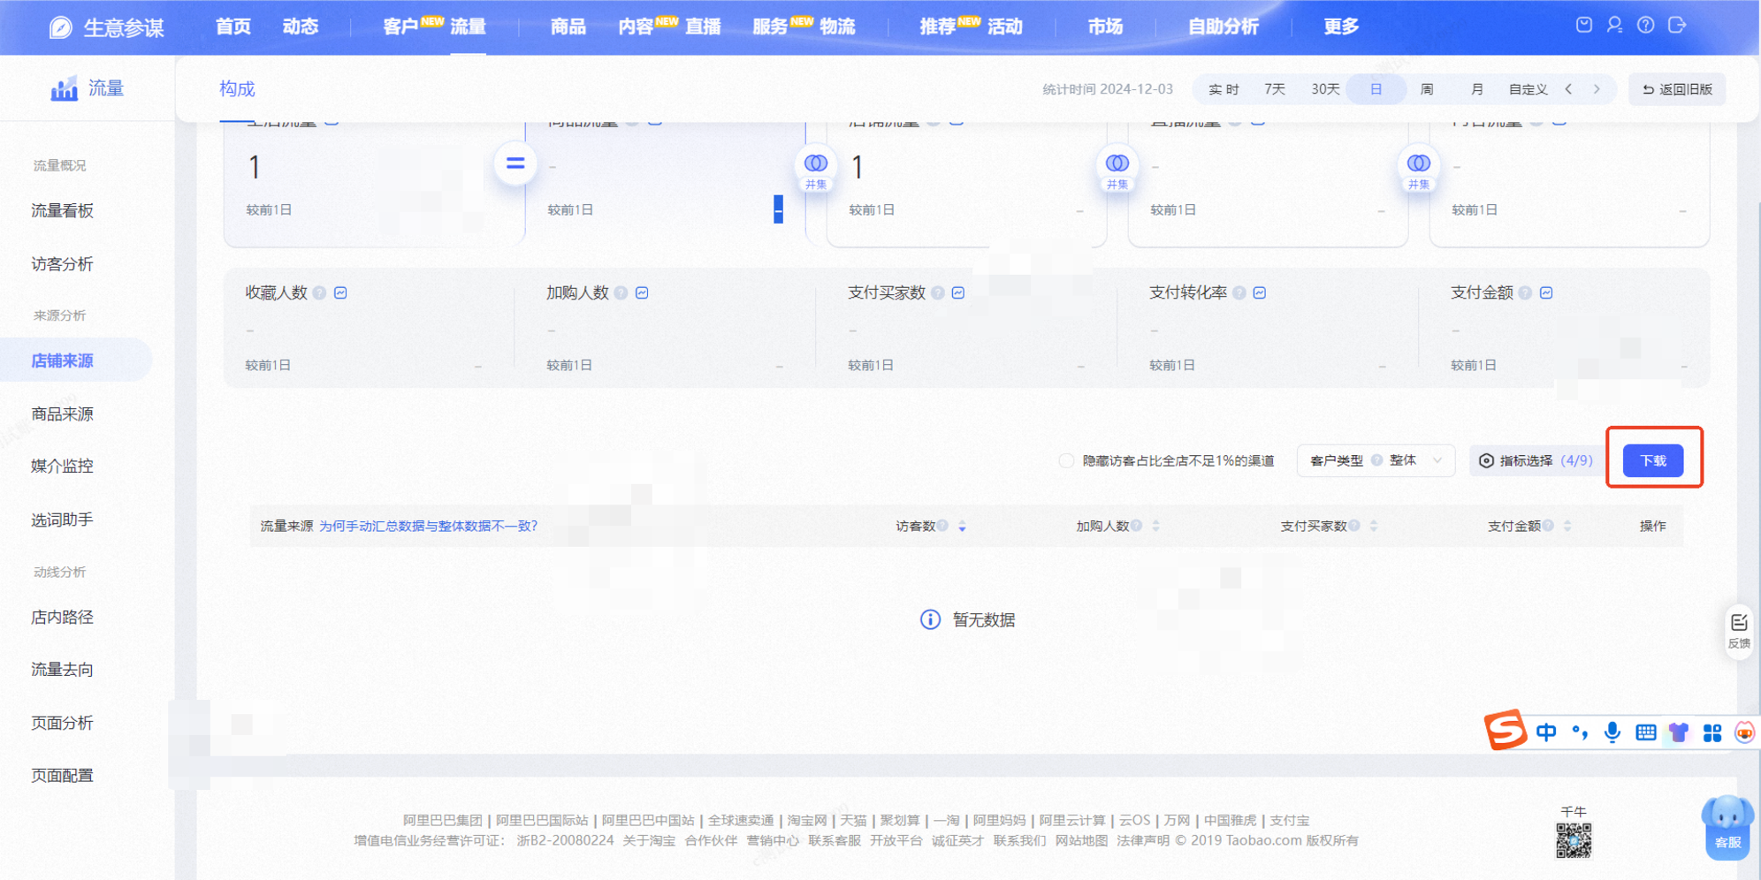This screenshot has height=880, width=1761.
Task: Open the 客户类型 整体 dropdown
Action: [x=1376, y=460]
